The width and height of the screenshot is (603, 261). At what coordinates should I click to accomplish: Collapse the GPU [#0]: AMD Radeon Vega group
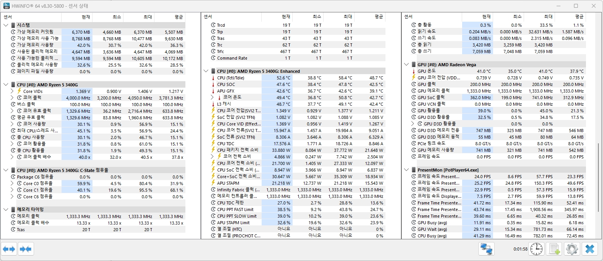point(406,65)
